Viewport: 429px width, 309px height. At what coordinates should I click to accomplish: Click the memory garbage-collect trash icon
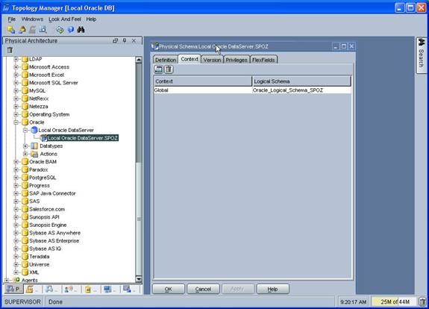pyautogui.click(x=422, y=302)
